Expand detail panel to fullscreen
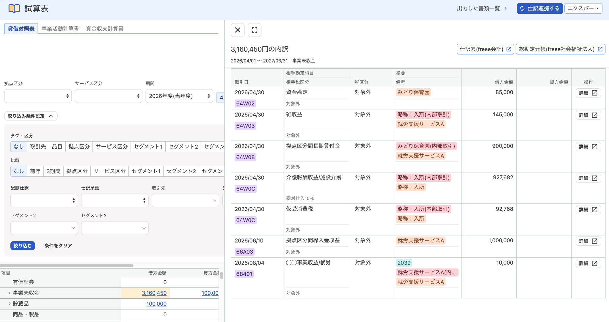The image size is (609, 322). [x=255, y=30]
